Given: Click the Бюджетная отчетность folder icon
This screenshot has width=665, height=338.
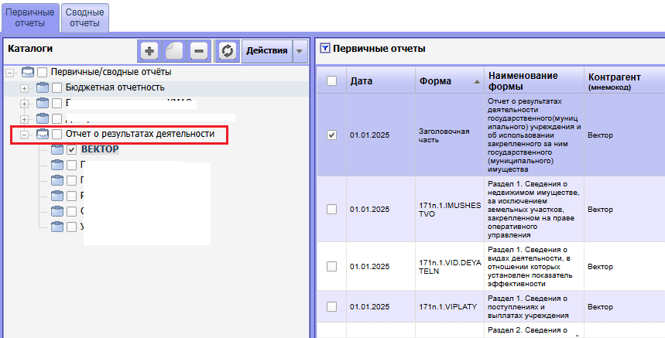Looking at the screenshot, I should 43,87.
